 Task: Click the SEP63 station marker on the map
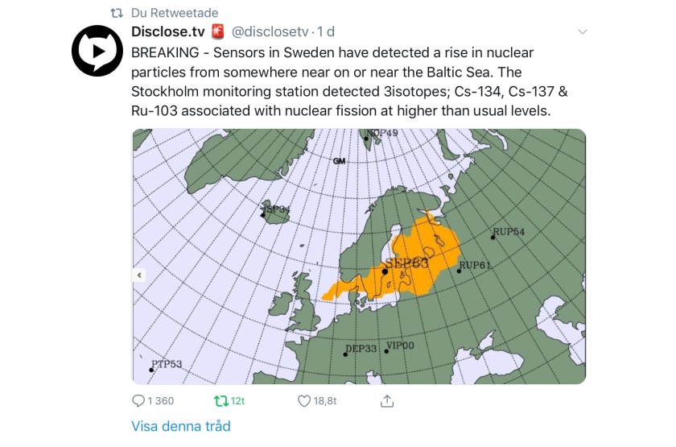click(385, 271)
